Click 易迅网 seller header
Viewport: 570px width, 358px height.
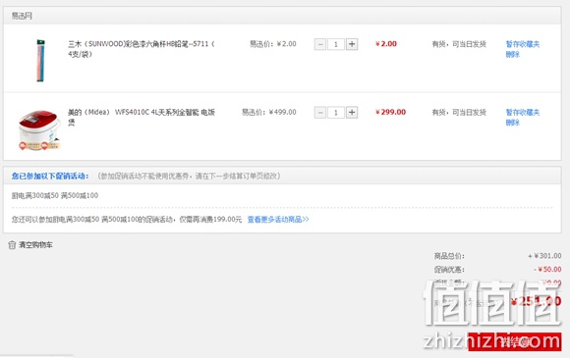click(22, 16)
